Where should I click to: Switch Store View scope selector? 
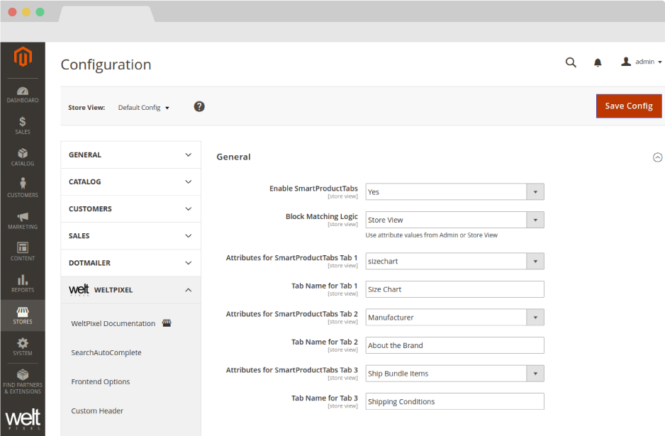(144, 108)
